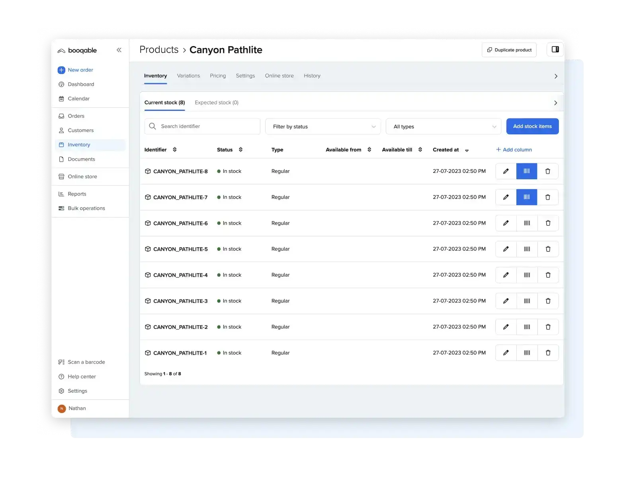Open the barcode view for CANYON_PATHLITE-8
The height and width of the screenshot is (477, 637).
[526, 171]
